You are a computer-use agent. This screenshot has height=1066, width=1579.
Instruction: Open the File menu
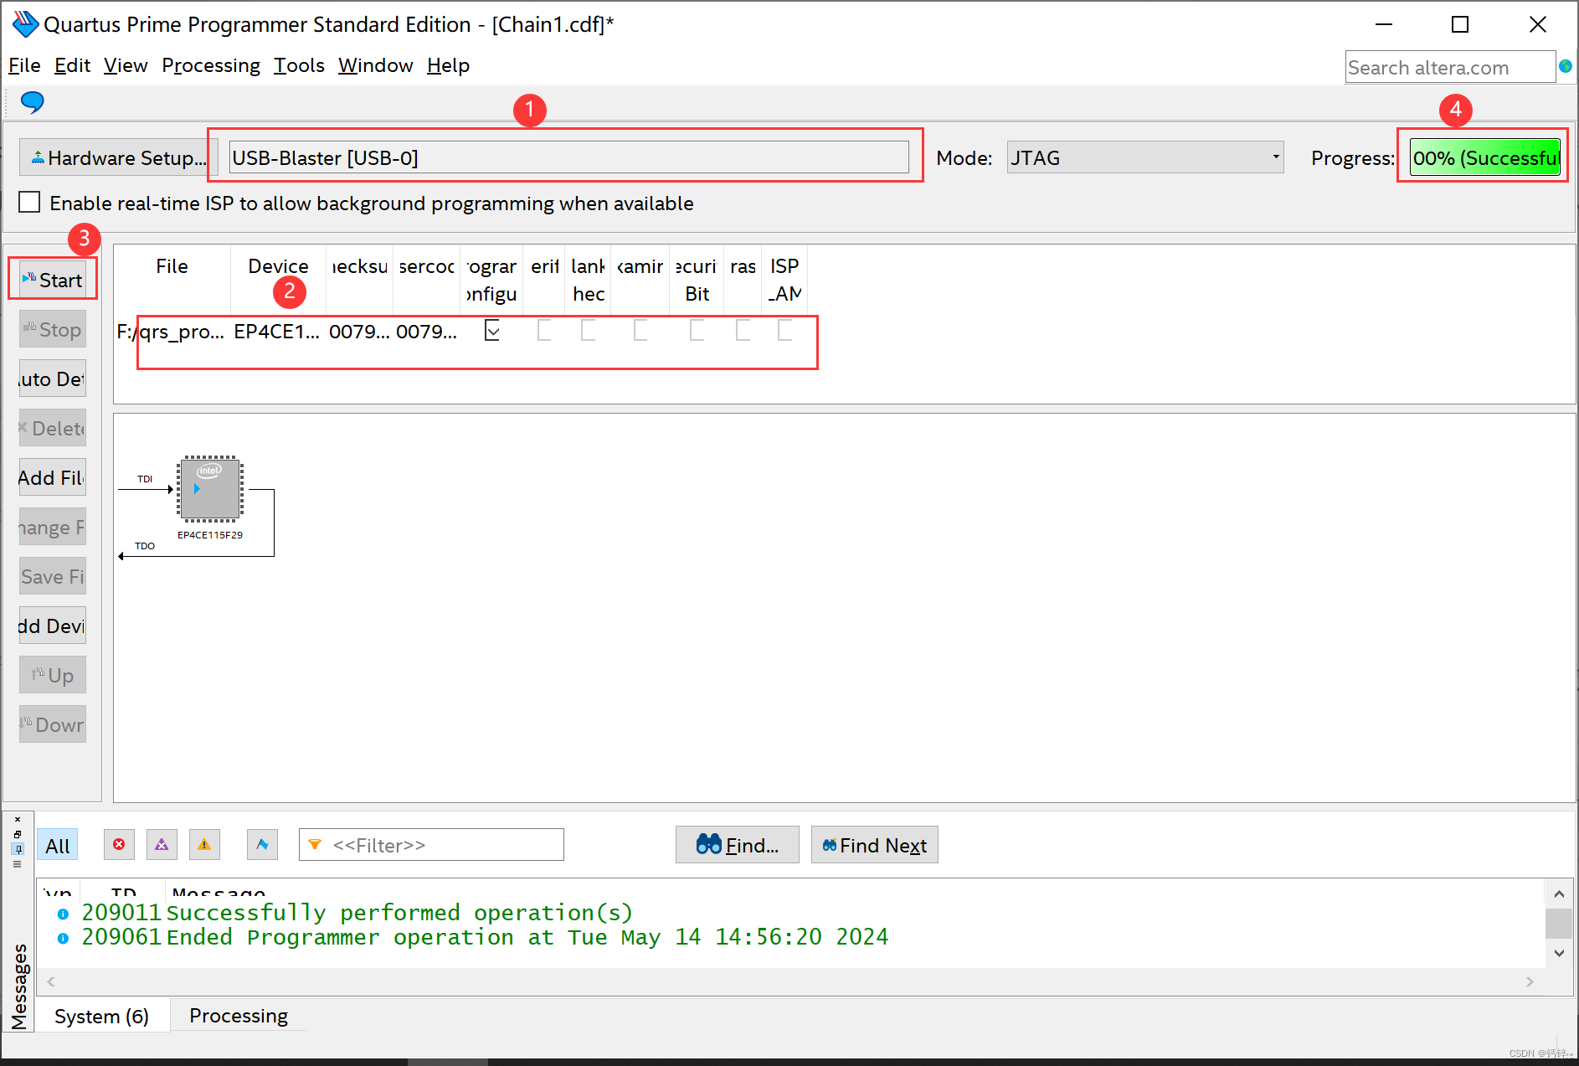coord(24,65)
